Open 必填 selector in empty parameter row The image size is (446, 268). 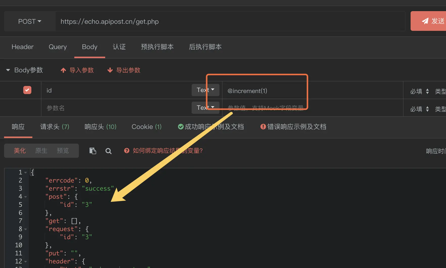pyautogui.click(x=419, y=109)
